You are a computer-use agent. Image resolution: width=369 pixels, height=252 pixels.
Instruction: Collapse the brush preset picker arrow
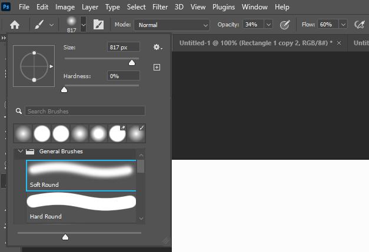(84, 25)
